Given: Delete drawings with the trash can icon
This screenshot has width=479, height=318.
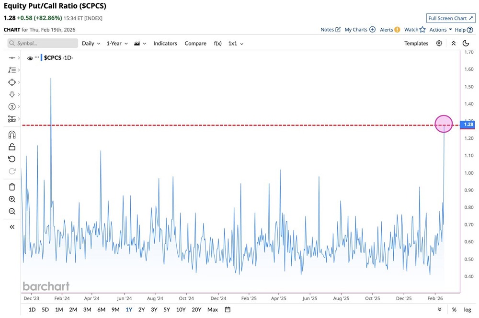Looking at the screenshot, I should (12, 187).
